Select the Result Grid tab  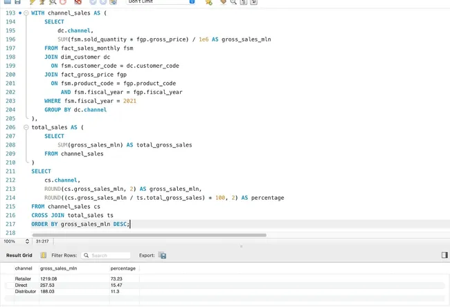(19, 255)
